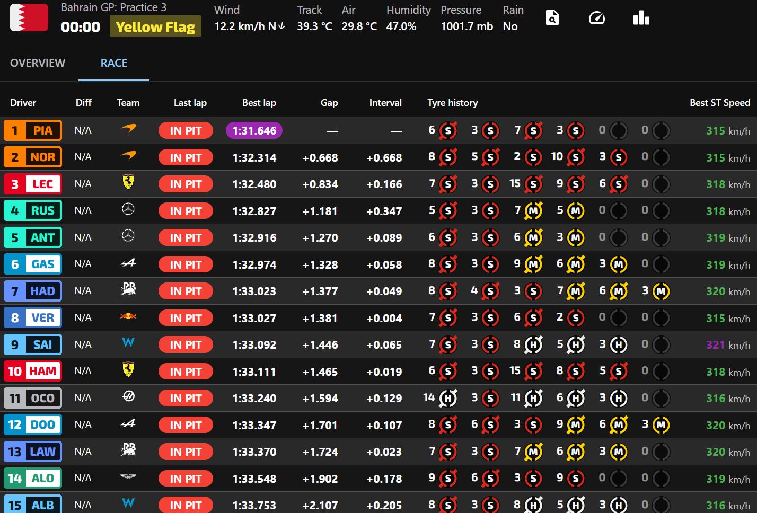Select driver tag 4 RUS

click(x=33, y=210)
